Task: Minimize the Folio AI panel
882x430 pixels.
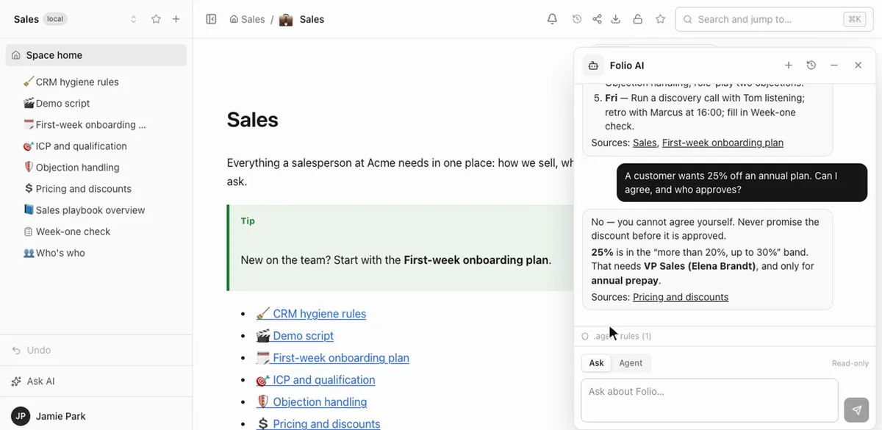Action: (x=834, y=65)
